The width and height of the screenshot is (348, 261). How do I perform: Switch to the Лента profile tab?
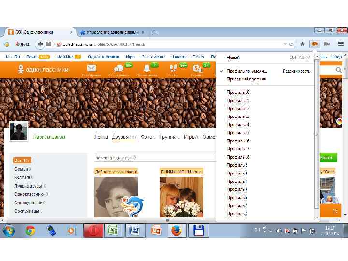point(101,137)
